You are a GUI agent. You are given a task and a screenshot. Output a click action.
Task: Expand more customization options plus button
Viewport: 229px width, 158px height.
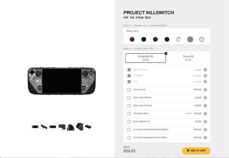pyautogui.click(x=202, y=39)
